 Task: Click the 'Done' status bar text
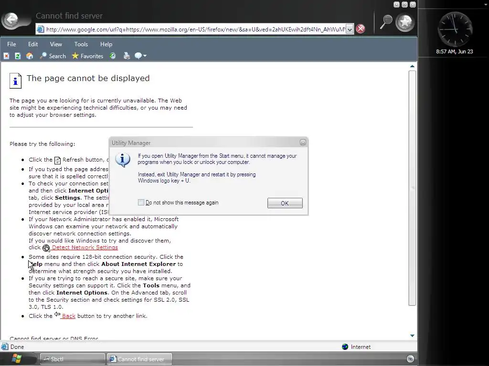pyautogui.click(x=17, y=347)
